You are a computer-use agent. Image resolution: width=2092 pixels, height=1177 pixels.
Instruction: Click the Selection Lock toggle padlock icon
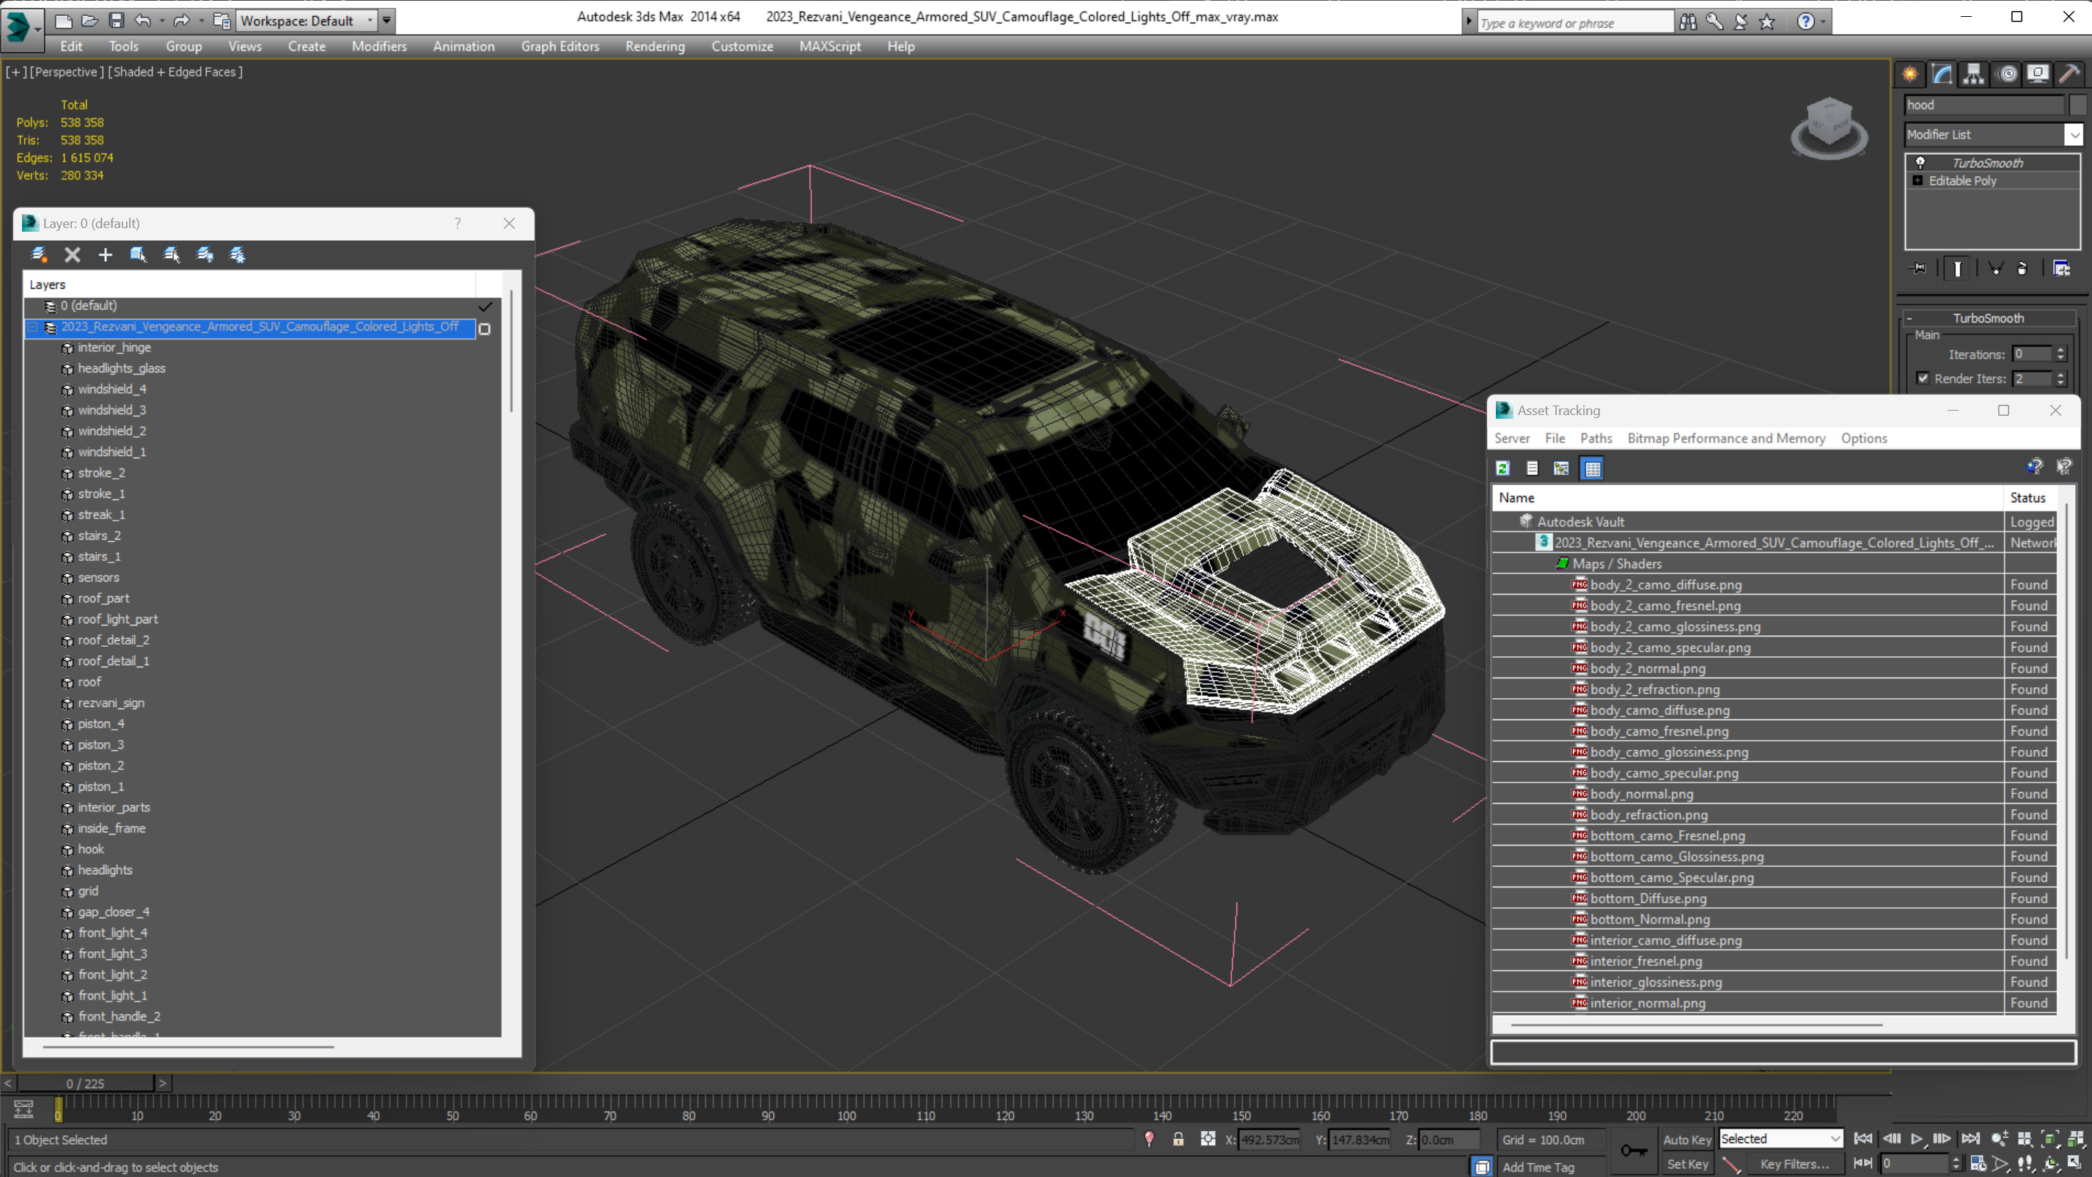point(1178,1139)
